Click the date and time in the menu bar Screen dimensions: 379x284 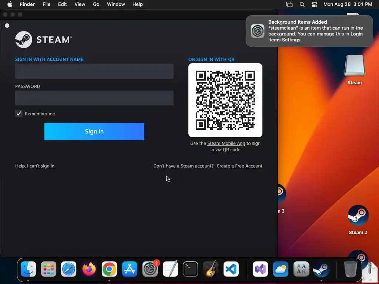click(348, 4)
